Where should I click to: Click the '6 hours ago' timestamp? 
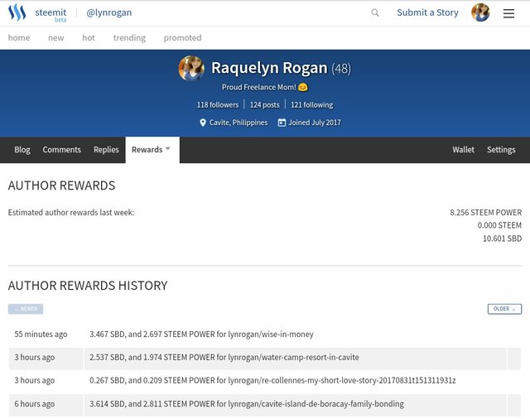point(34,404)
